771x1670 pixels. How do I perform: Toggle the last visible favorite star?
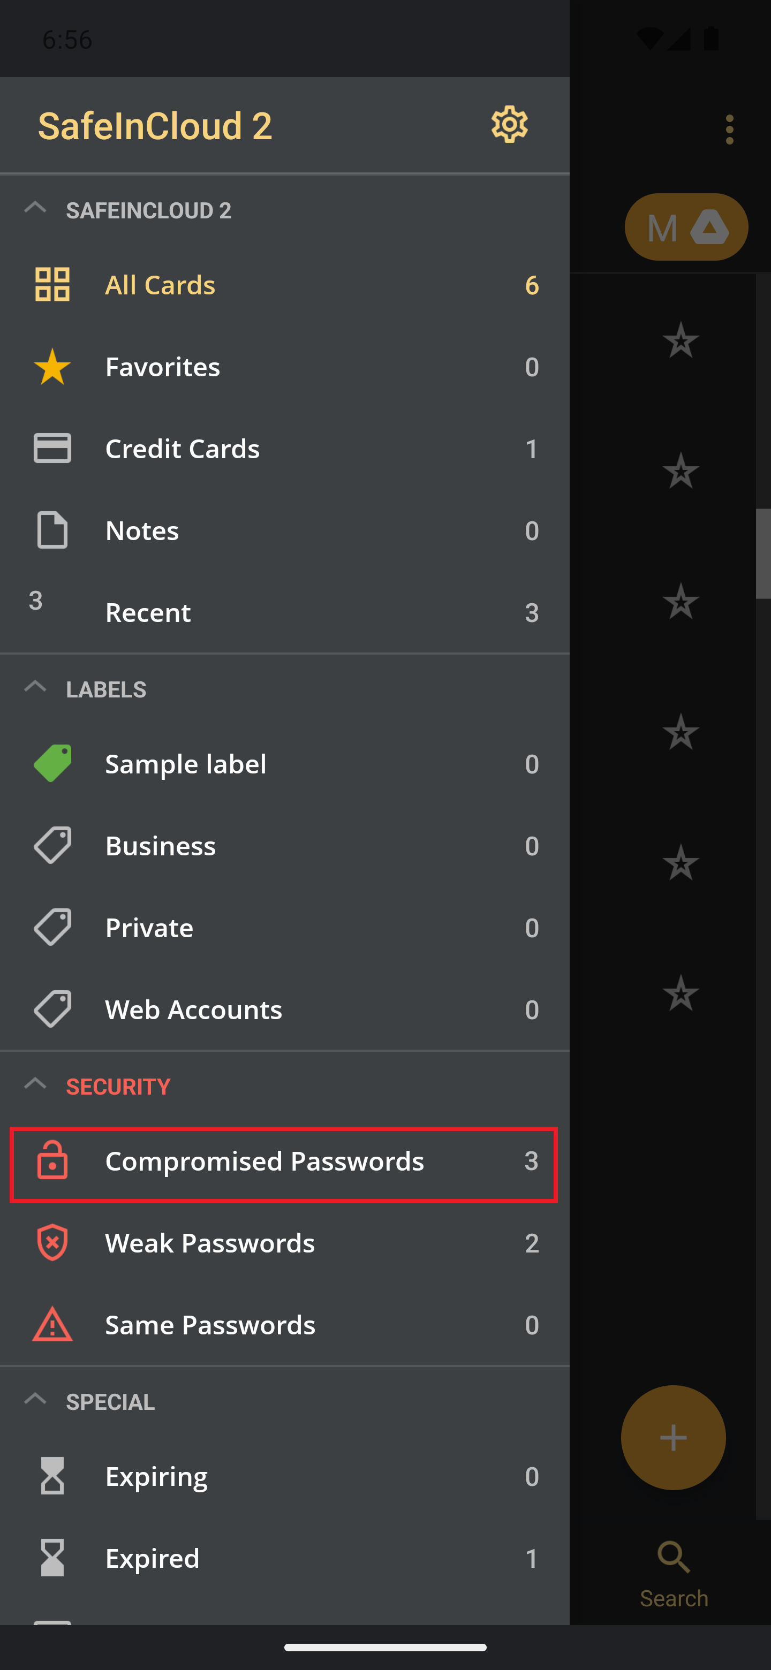(680, 993)
